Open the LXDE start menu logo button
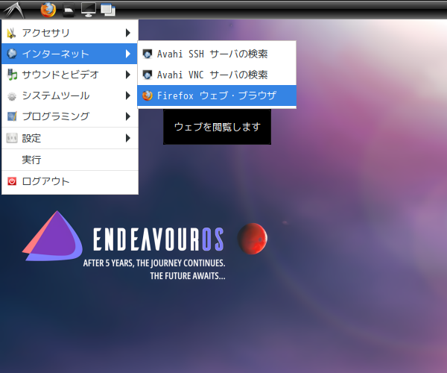This screenshot has width=447, height=373. pyautogui.click(x=14, y=10)
